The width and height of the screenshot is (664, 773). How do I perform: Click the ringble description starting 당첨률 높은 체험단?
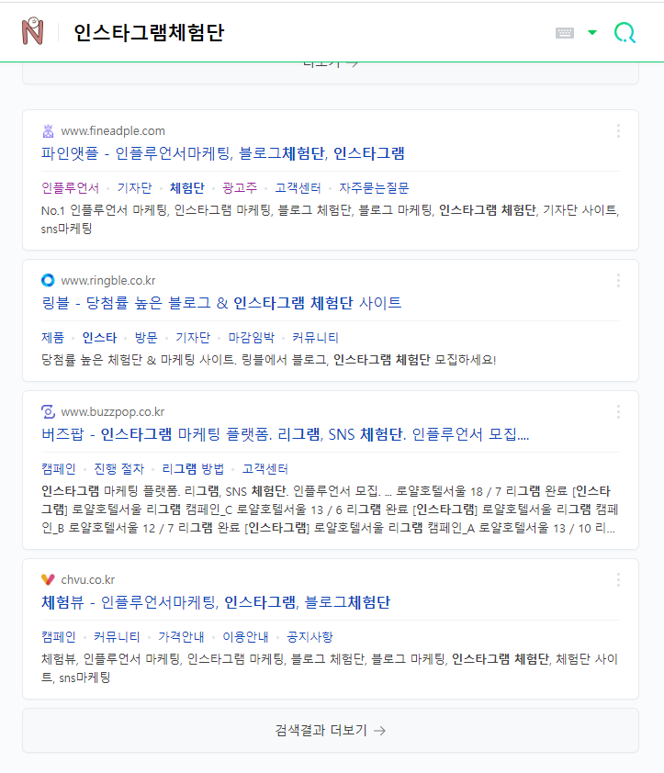268,360
